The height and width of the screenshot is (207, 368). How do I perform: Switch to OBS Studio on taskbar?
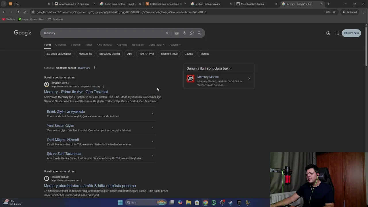coord(222,202)
